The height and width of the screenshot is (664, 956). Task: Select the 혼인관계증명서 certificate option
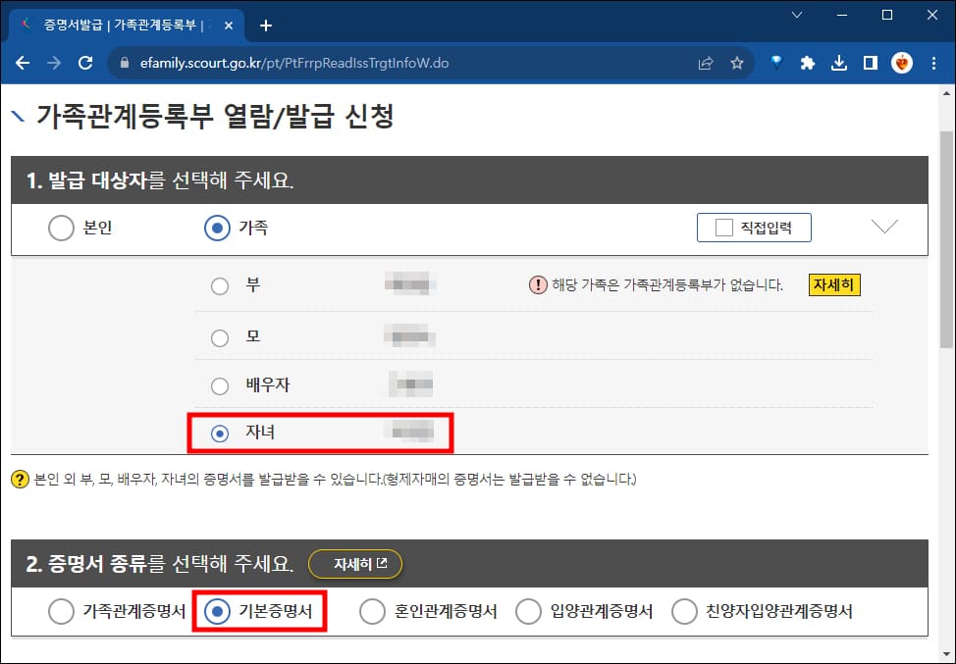(373, 610)
